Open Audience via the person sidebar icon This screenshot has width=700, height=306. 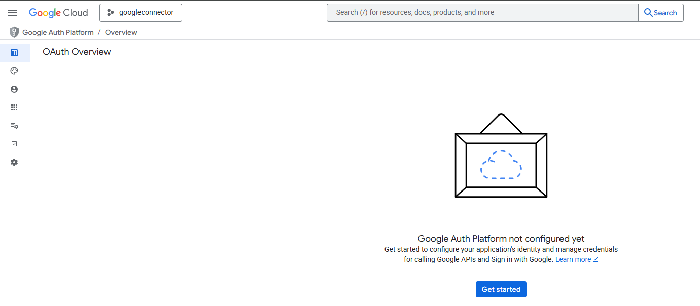pos(14,89)
